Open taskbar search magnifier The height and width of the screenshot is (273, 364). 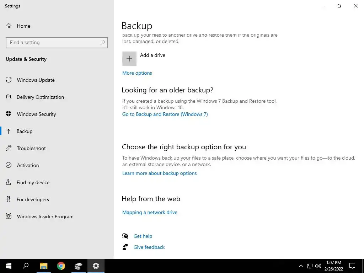point(26,266)
